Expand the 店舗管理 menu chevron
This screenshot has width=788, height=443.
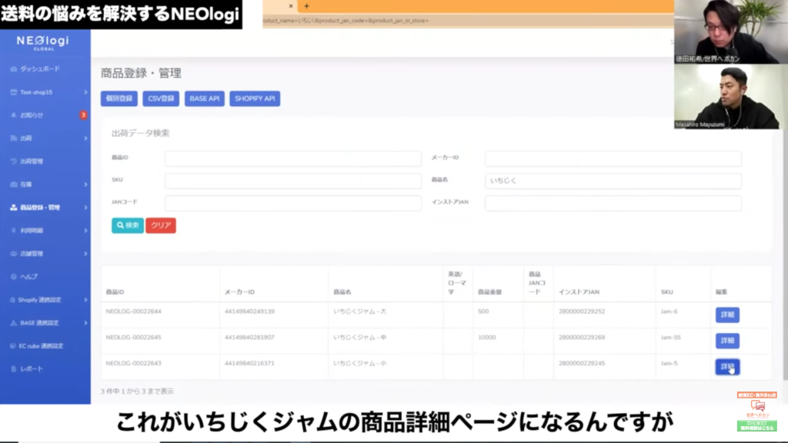(x=85, y=254)
